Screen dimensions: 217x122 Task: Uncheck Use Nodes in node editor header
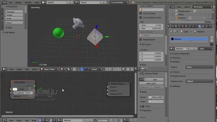pyautogui.click(x=96, y=120)
